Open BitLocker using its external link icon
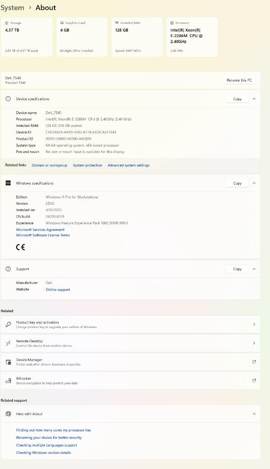The image size is (270, 469). pos(254,381)
